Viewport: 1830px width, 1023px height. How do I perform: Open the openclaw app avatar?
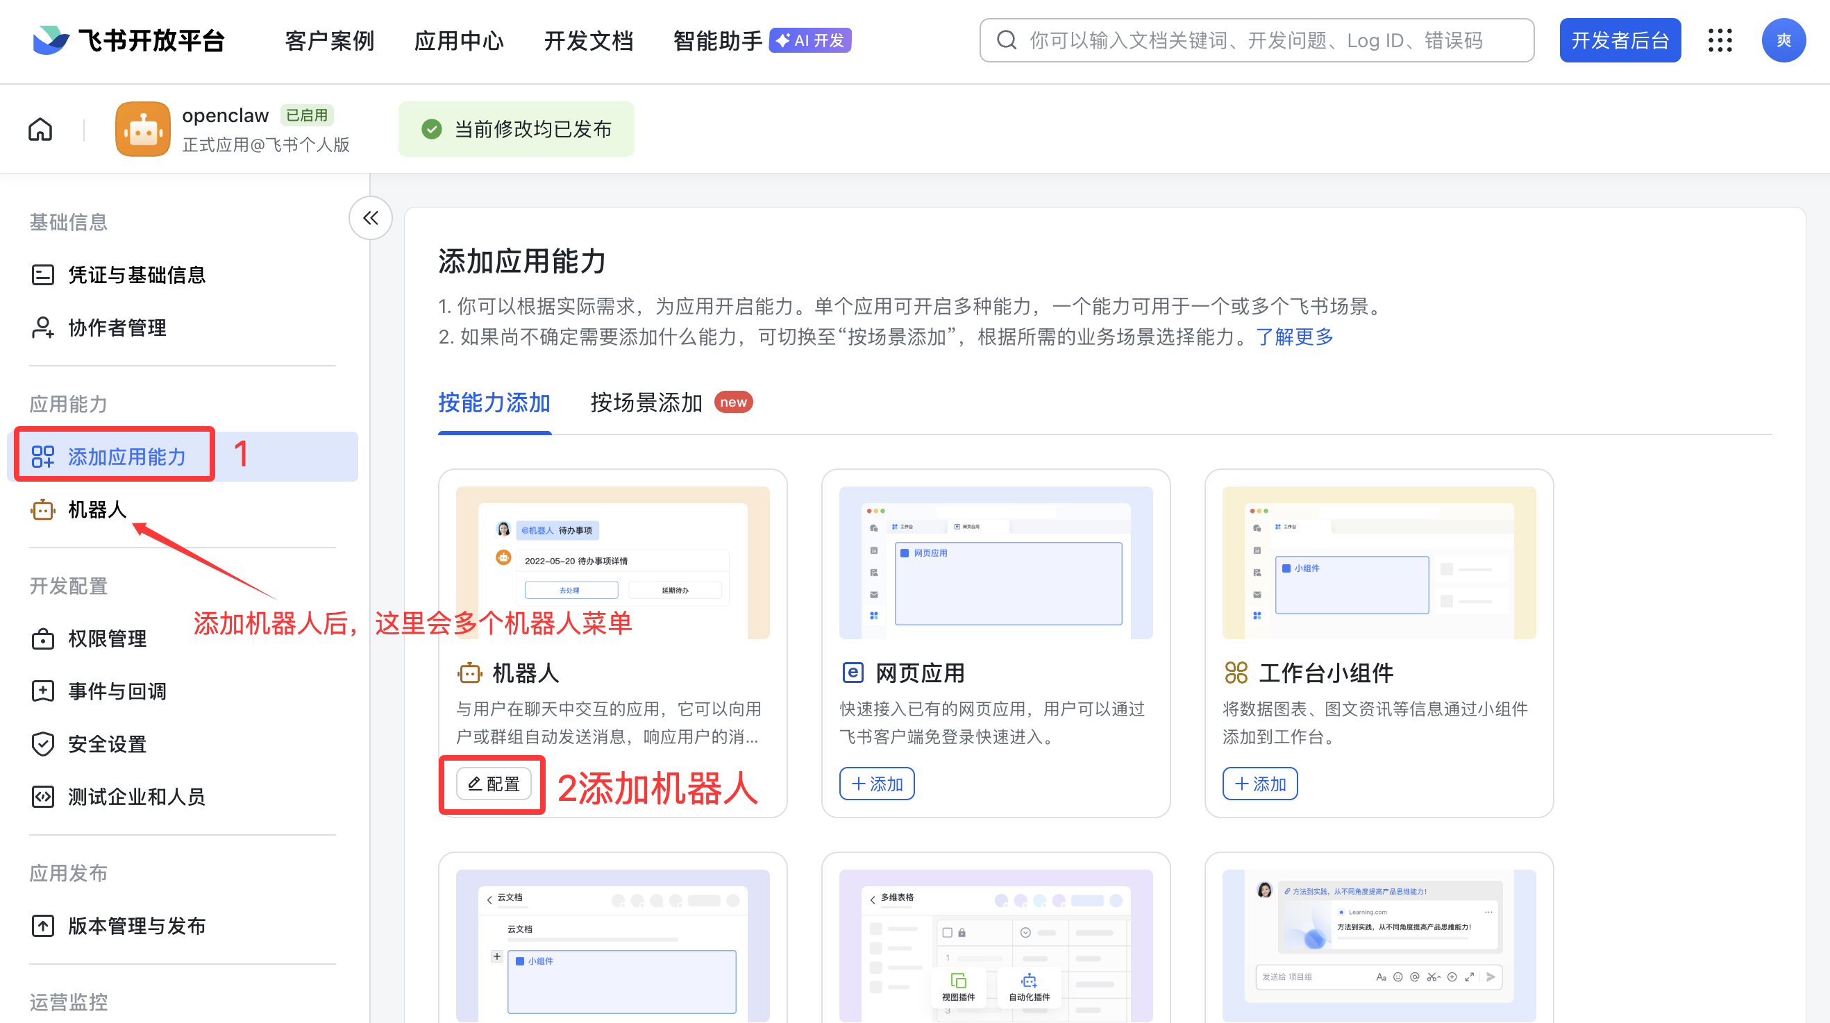142,128
